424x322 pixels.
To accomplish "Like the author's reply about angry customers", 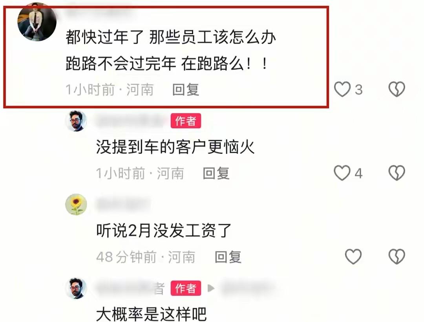I will pyautogui.click(x=342, y=173).
